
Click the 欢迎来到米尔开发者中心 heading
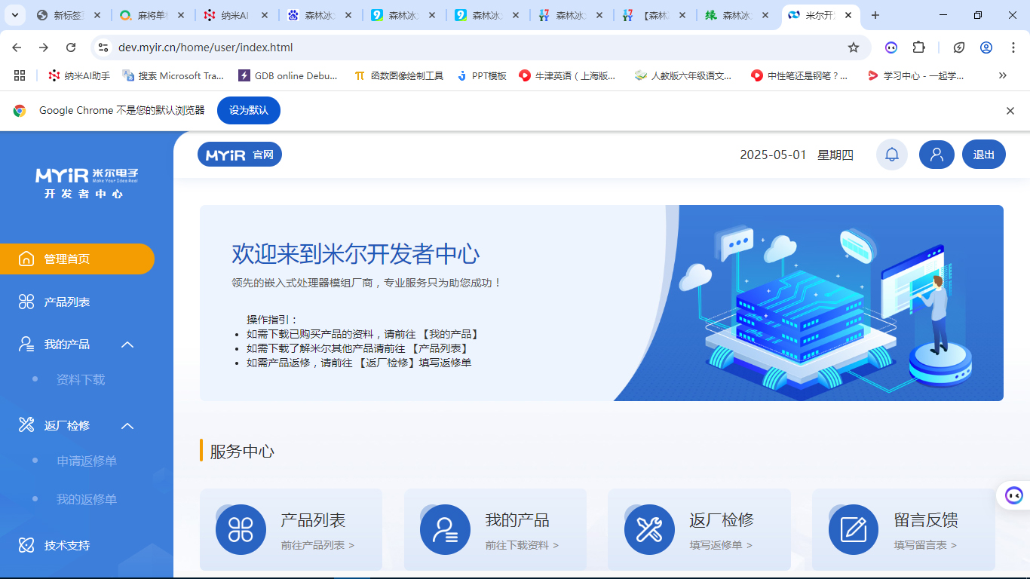click(355, 254)
